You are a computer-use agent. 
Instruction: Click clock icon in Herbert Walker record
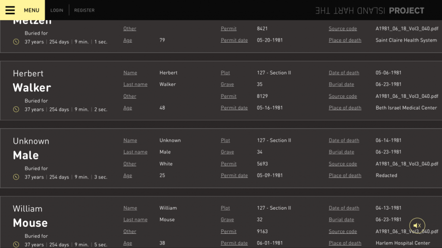point(16,110)
